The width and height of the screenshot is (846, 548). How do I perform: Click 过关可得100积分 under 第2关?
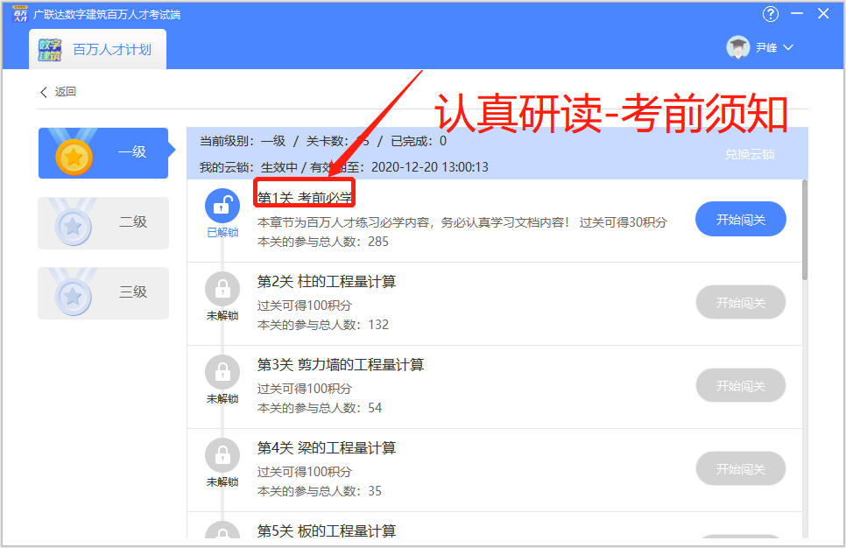click(304, 306)
